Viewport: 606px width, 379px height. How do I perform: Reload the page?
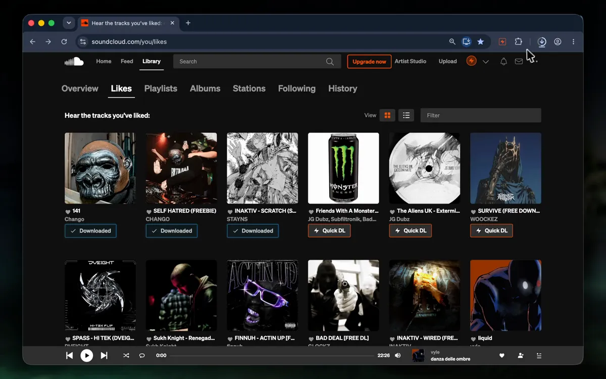point(64,42)
